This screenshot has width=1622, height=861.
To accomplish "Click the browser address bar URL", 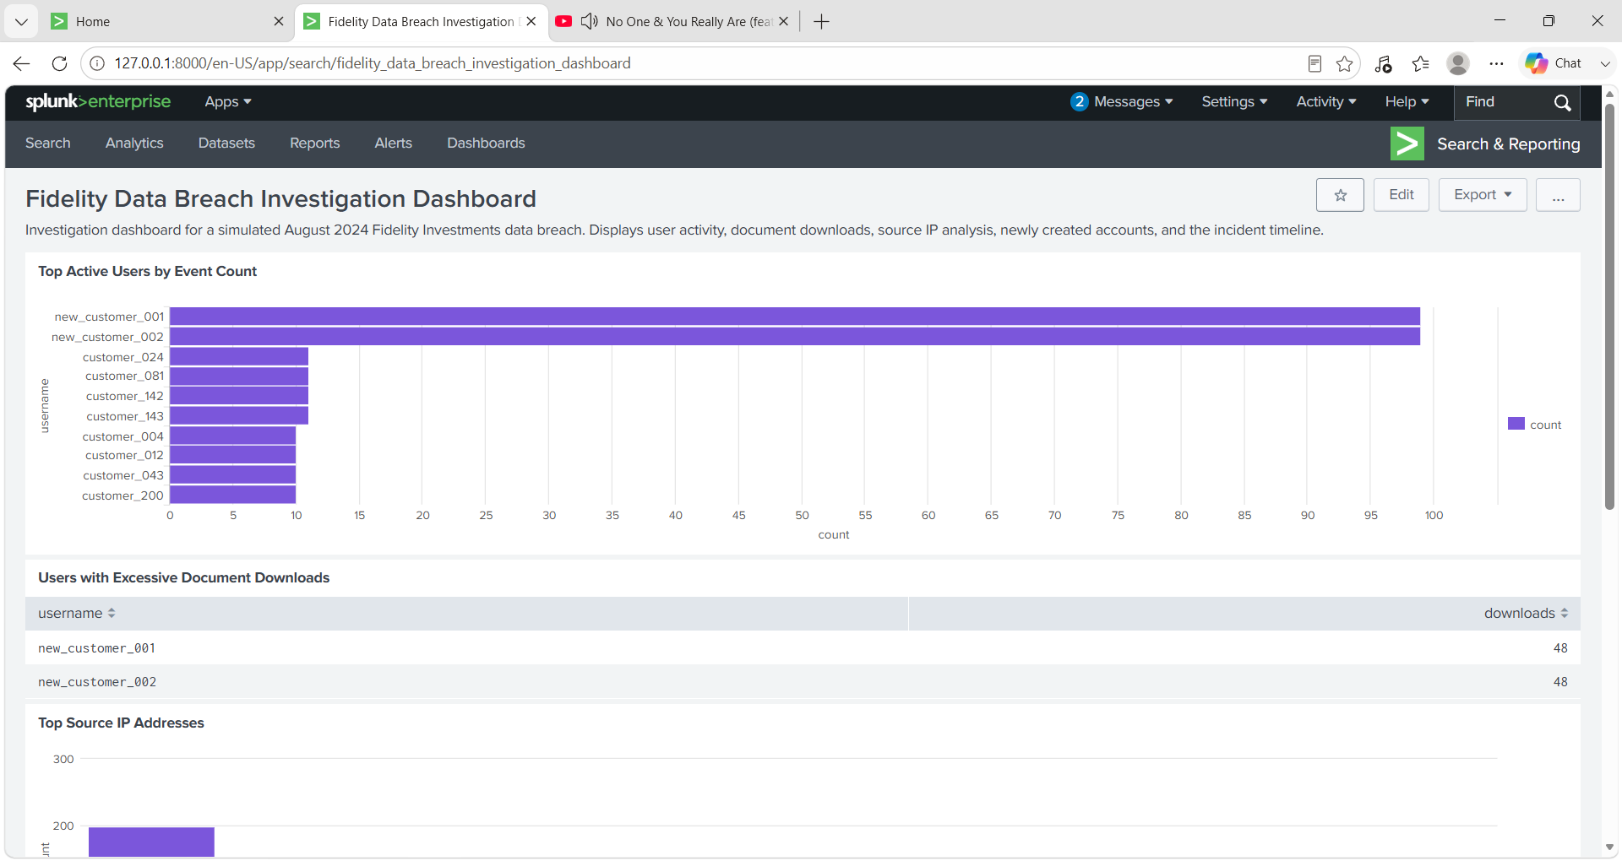I will coord(373,63).
